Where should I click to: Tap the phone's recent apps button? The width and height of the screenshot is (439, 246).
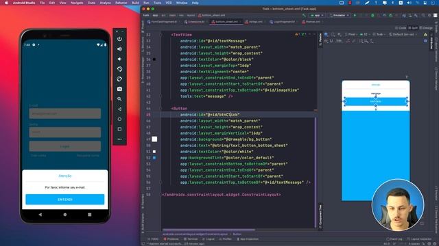[x=90, y=215]
